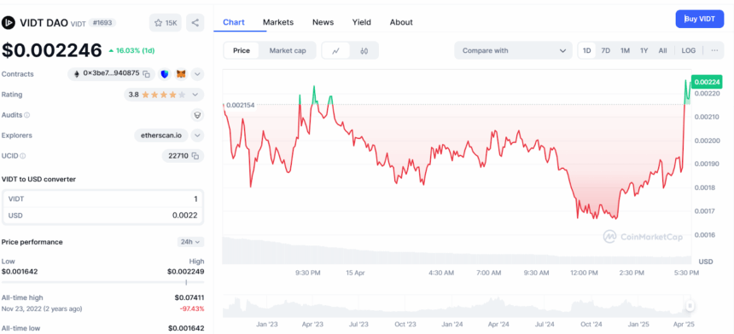The image size is (734, 334).
Task: Switch to candlestick chart view
Action: 364,50
